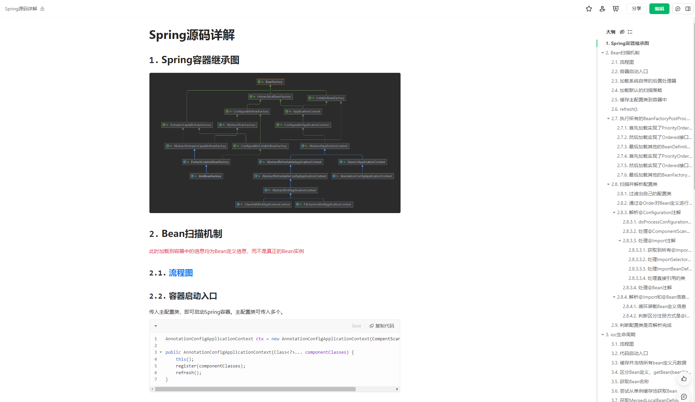This screenshot has width=695, height=402.
Task: Click code scrollbar right arrow
Action: pos(397,389)
